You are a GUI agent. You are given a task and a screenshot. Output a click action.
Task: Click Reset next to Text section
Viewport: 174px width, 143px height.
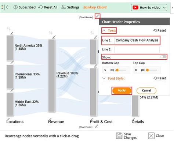tap(160, 30)
